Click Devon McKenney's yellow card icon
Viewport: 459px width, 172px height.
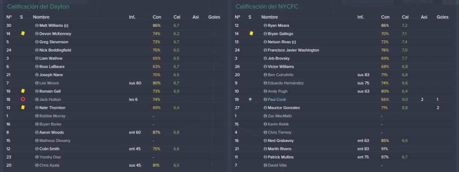(23, 34)
